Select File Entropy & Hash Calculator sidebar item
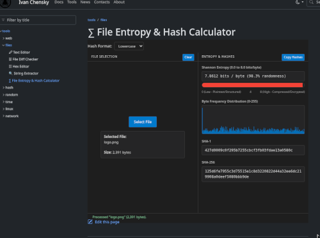Viewport: 320px width, 238px height. tap(34, 81)
